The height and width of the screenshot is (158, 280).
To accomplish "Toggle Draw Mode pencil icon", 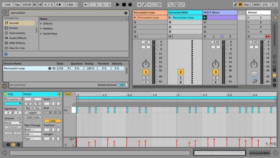I will point(235,5).
